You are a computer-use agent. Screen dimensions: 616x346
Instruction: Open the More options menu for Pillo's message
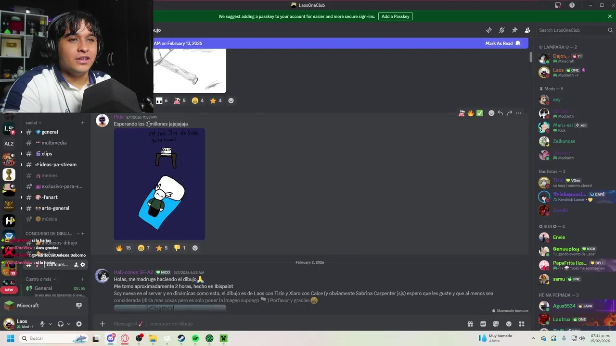(x=518, y=113)
